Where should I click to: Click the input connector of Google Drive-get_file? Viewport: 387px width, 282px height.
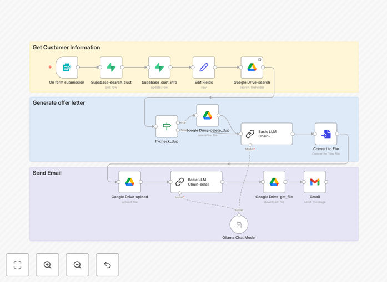point(263,182)
